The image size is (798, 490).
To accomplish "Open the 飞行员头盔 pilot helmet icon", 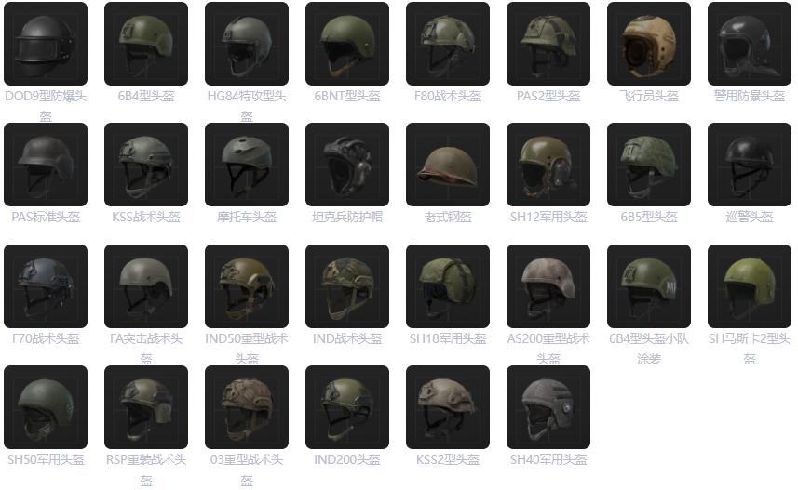I will coord(649,44).
